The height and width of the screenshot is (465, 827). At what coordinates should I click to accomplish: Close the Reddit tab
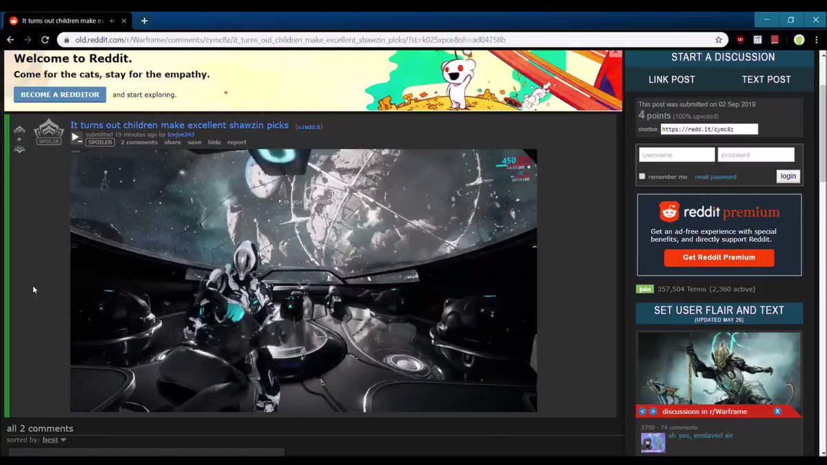[125, 21]
